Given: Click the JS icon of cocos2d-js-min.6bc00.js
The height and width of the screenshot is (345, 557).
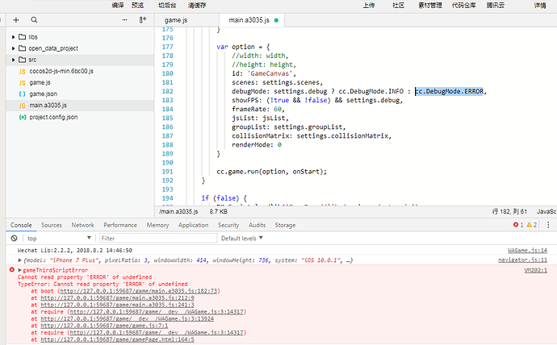Looking at the screenshot, I should pyautogui.click(x=22, y=71).
